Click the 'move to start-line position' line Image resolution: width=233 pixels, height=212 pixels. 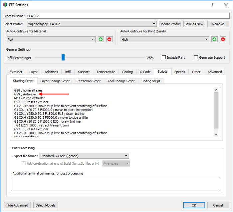[x=53, y=110]
